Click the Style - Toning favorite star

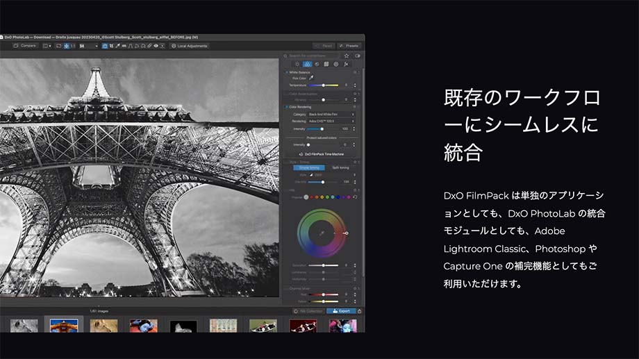point(355,162)
